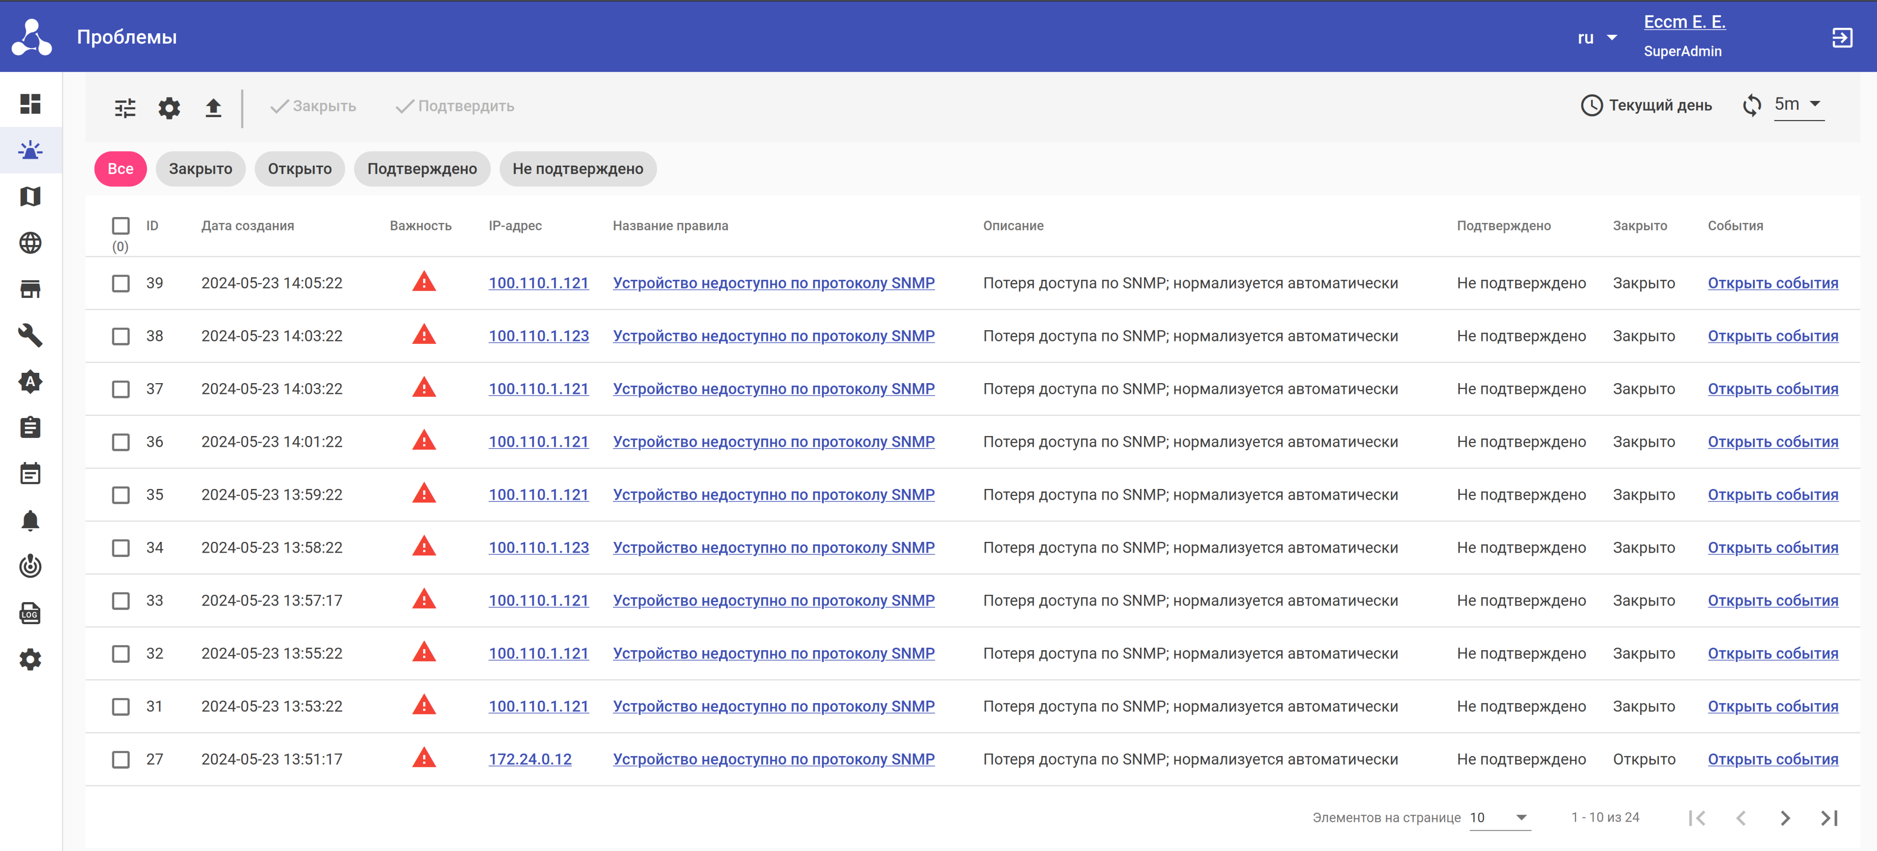The height and width of the screenshot is (851, 1877).
Task: Open IP link 172.24.0.12
Action: [x=530, y=759]
